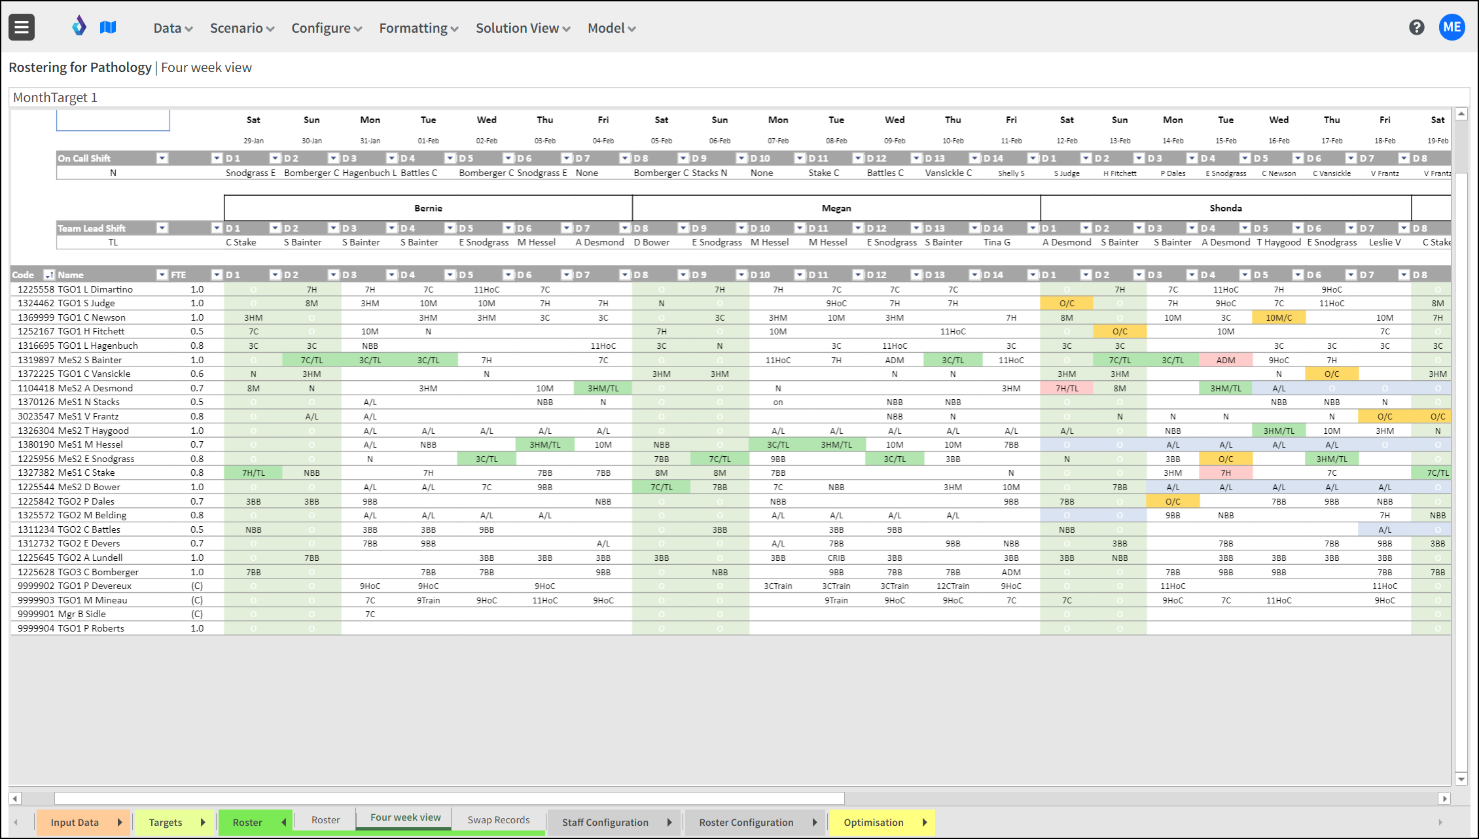Image resolution: width=1479 pixels, height=839 pixels.
Task: Open the Model dropdown menu
Action: [611, 28]
